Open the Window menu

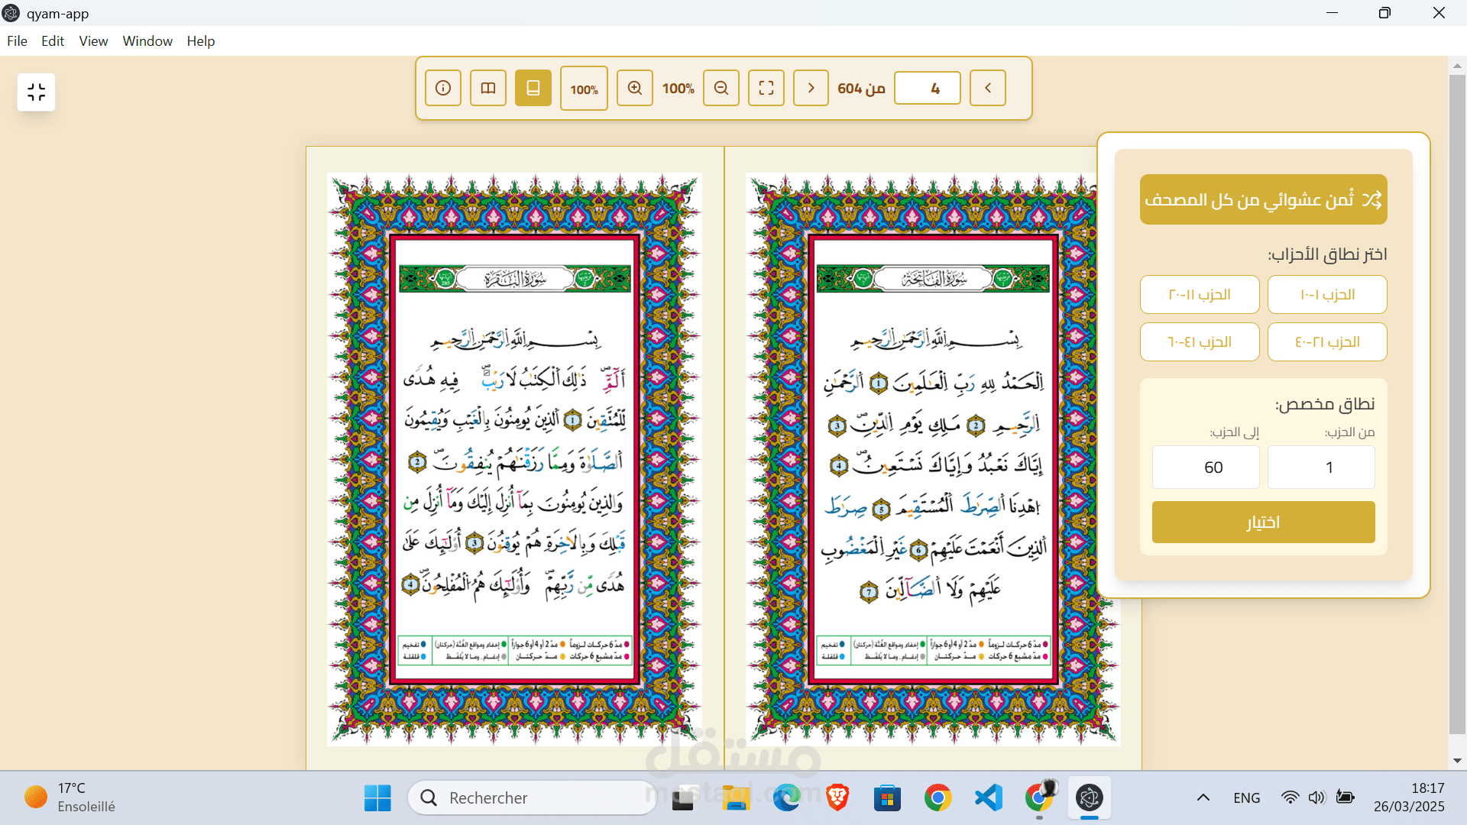pyautogui.click(x=147, y=41)
